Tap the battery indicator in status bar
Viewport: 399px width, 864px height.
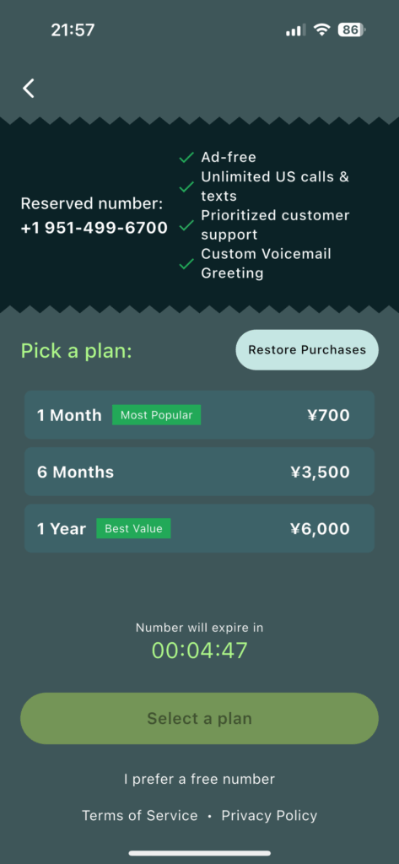(x=352, y=30)
